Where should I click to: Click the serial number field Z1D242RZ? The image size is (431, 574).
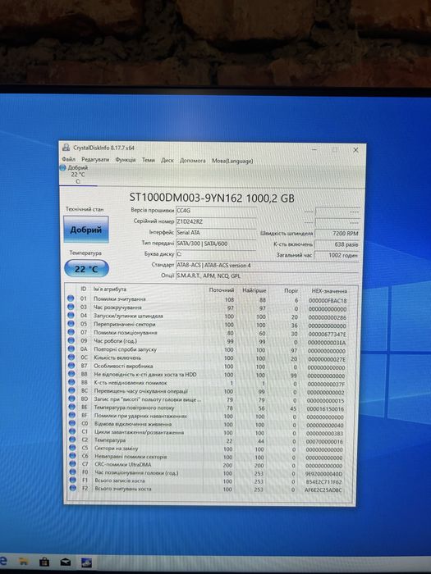(216, 222)
